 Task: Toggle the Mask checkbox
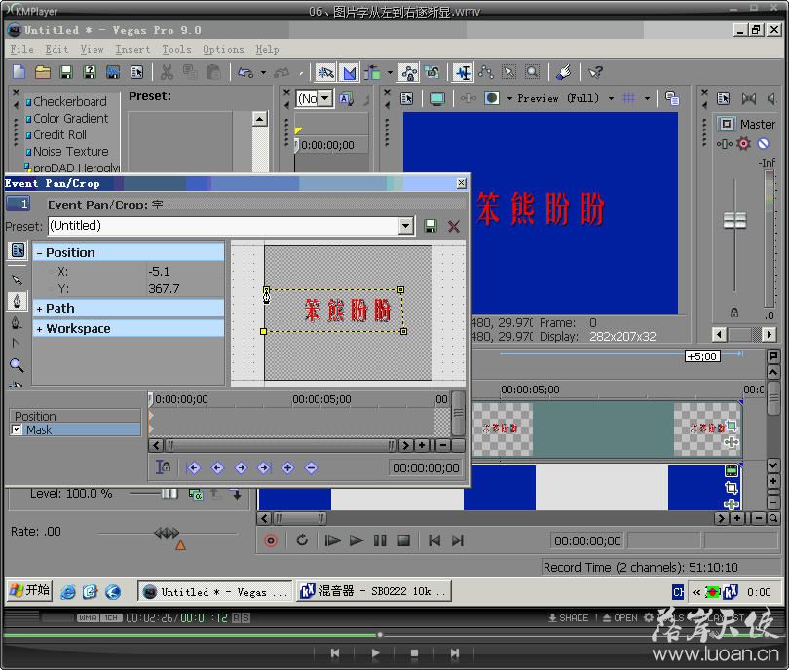17,429
